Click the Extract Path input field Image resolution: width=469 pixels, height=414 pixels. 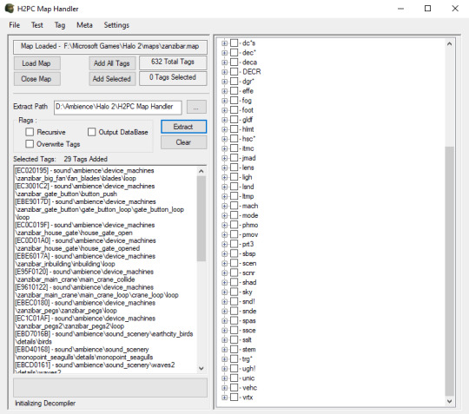(118, 107)
